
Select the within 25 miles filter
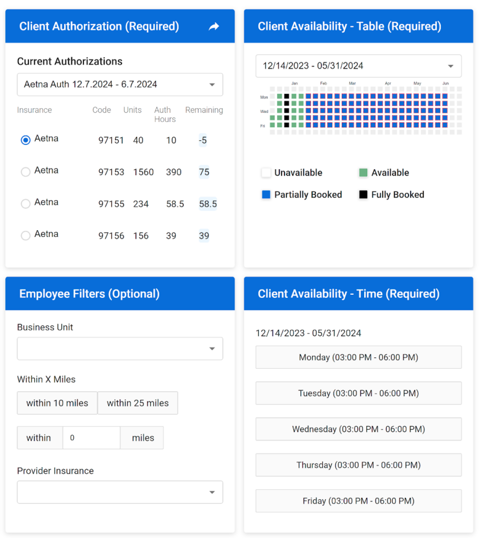click(137, 403)
